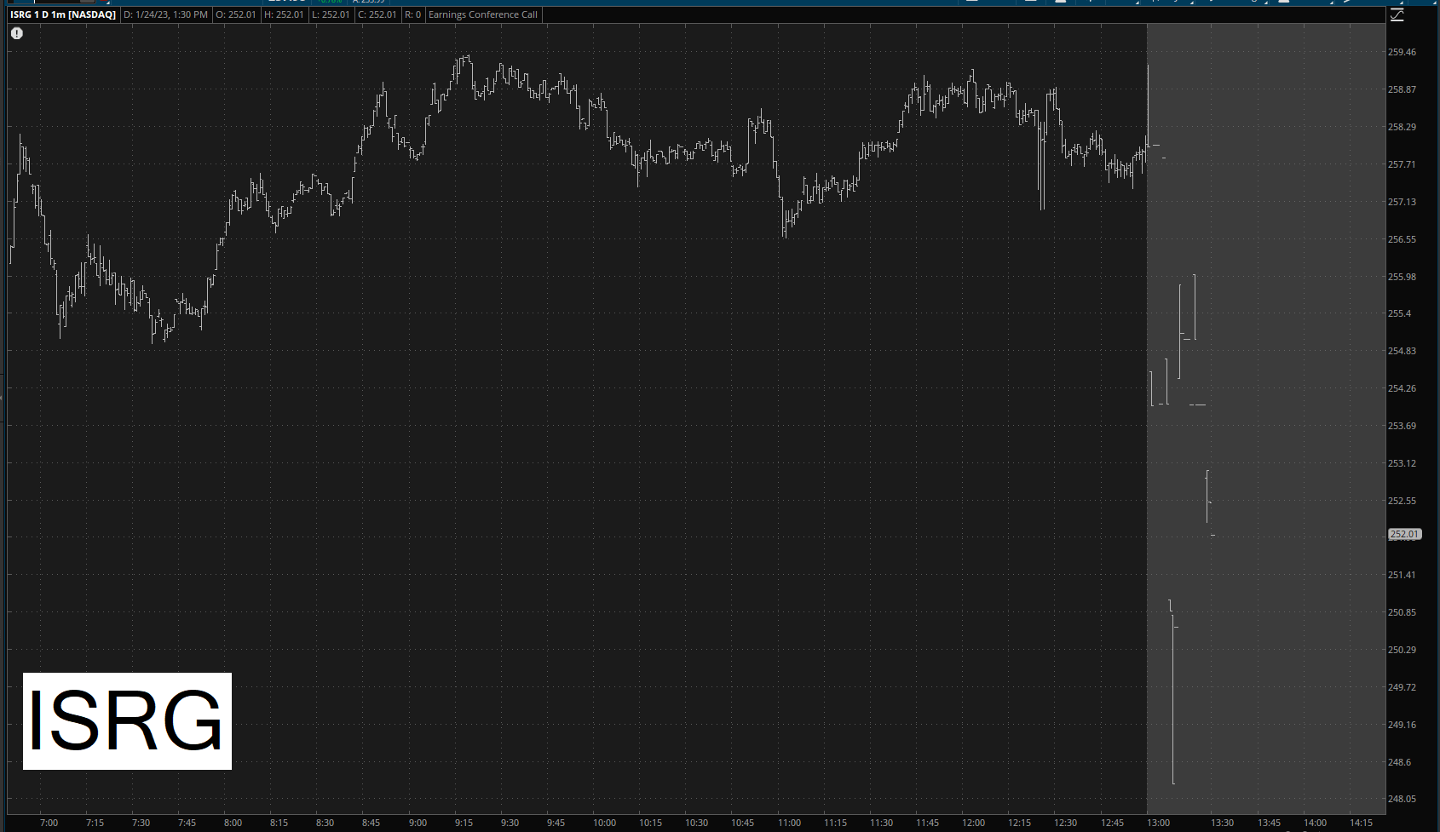
Task: Select the date field showing 1/24/23
Action: 165,14
